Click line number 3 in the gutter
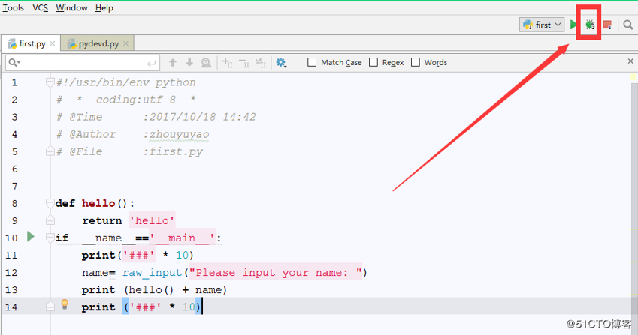 (14, 117)
